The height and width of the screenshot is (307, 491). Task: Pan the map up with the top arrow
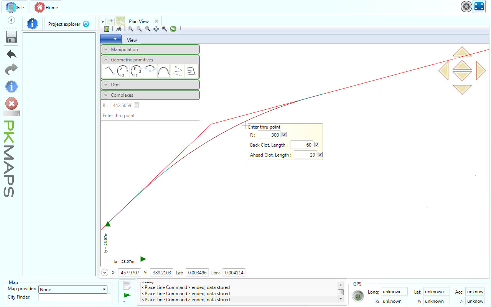(x=462, y=52)
